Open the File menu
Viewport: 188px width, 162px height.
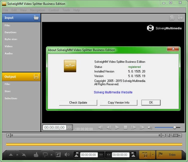click(x=6, y=10)
